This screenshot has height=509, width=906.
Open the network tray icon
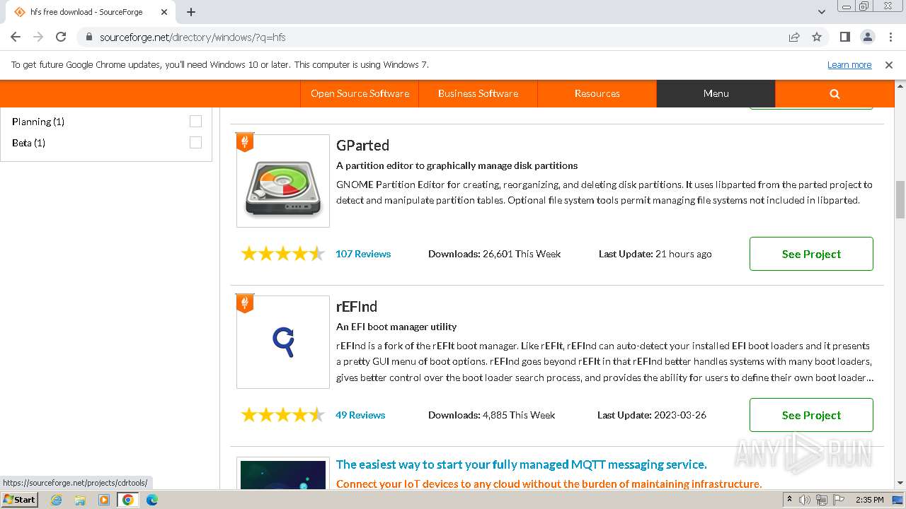pyautogui.click(x=823, y=499)
